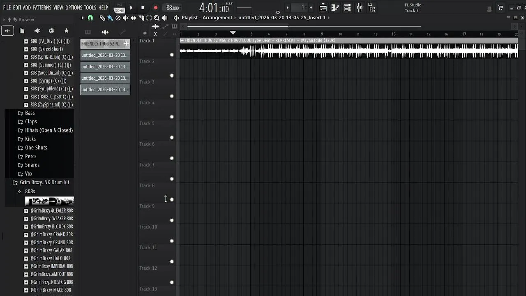Select the FRIENDLY THUG audio clip on Track 1
Image resolution: width=526 pixels, height=296 pixels.
[349, 48]
